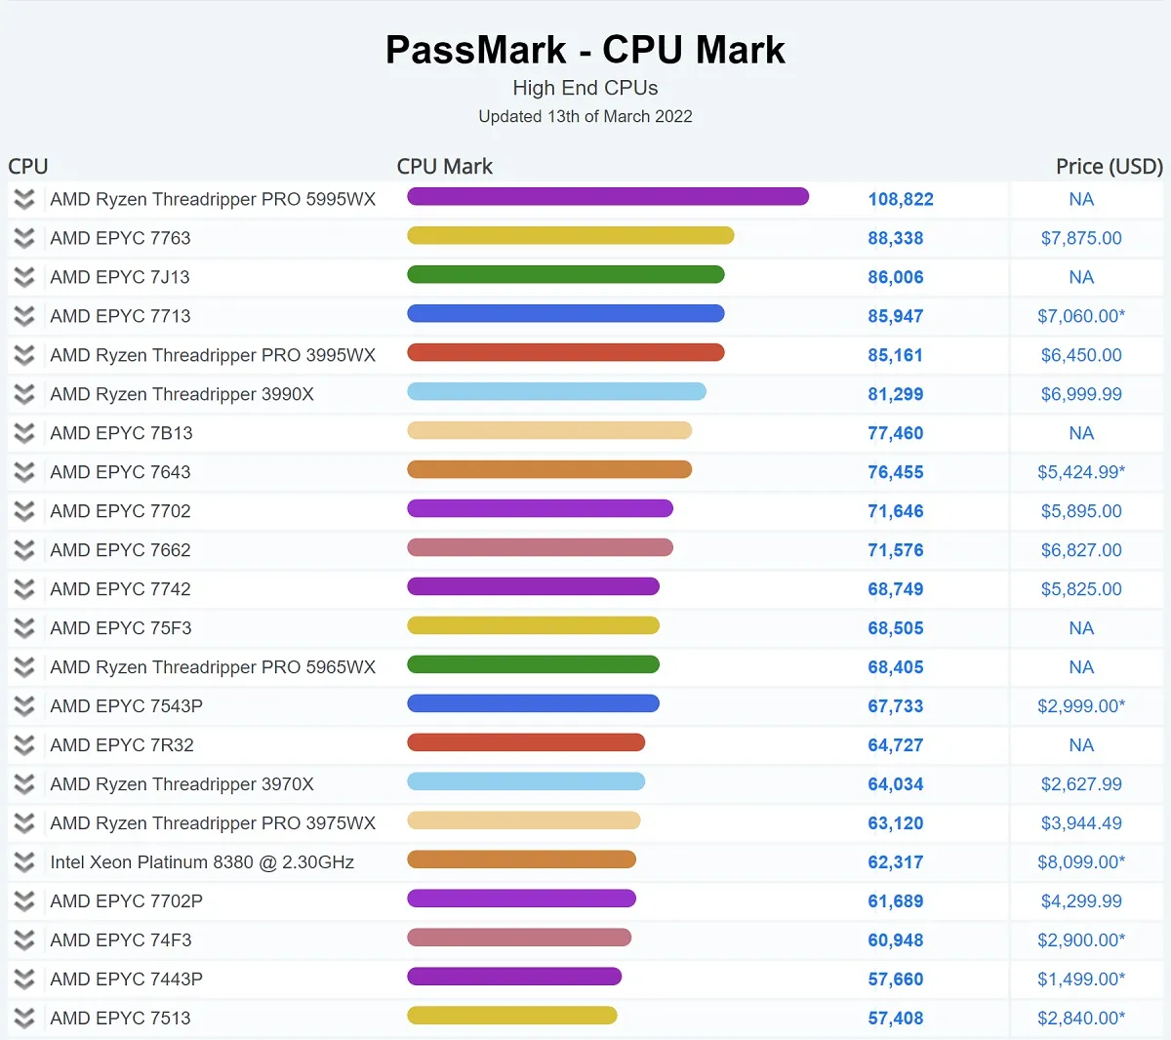Click the score 71,646

(x=896, y=511)
